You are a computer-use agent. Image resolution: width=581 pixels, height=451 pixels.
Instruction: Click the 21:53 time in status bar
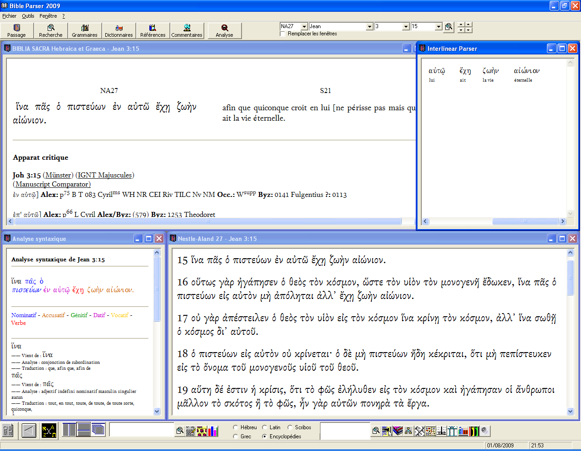point(537,446)
